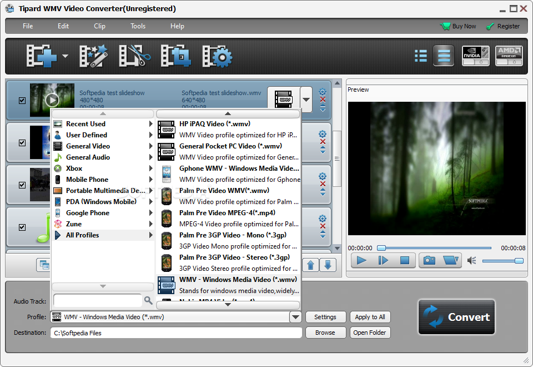Uncheck the second file checkbox

coord(22,143)
